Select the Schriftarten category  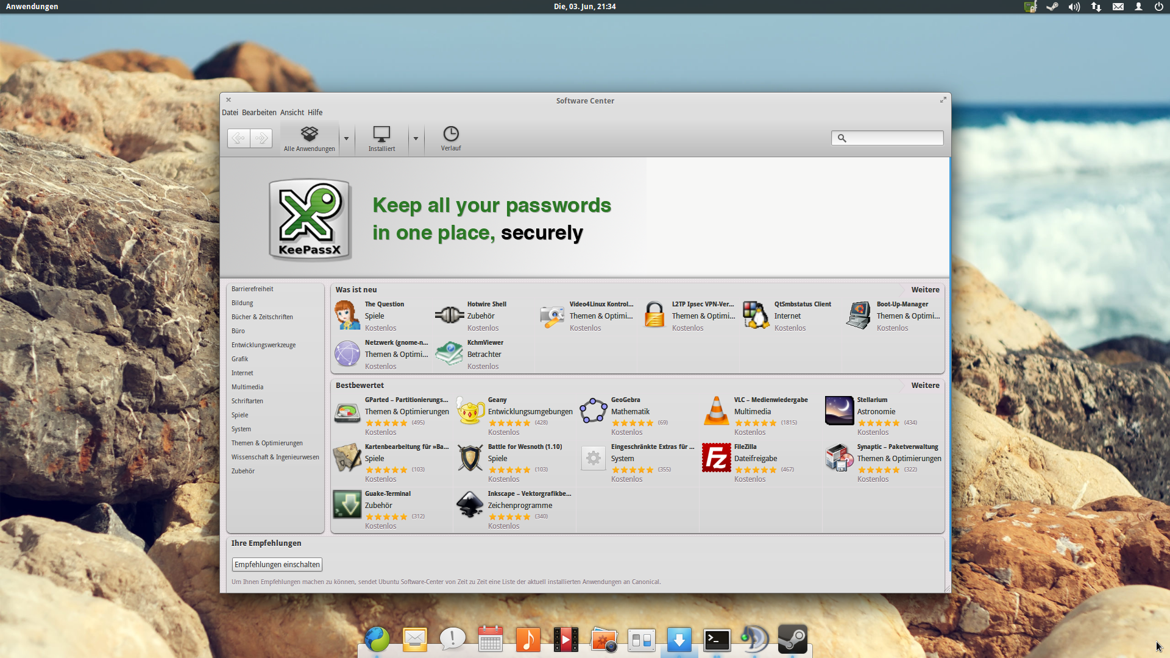point(247,401)
